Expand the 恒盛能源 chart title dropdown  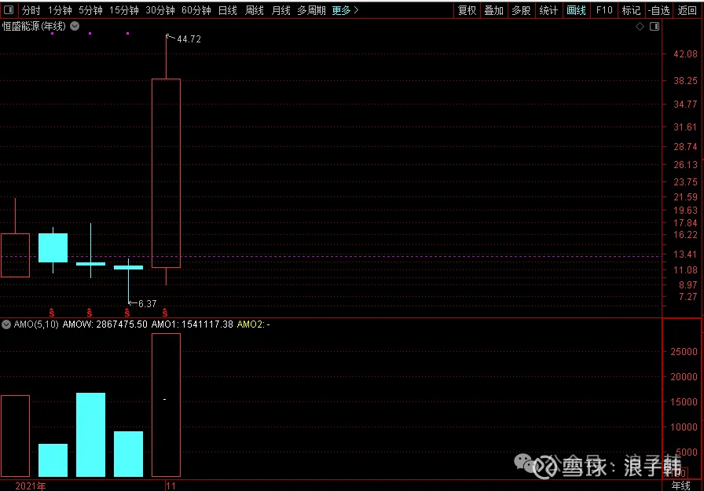pyautogui.click(x=75, y=26)
